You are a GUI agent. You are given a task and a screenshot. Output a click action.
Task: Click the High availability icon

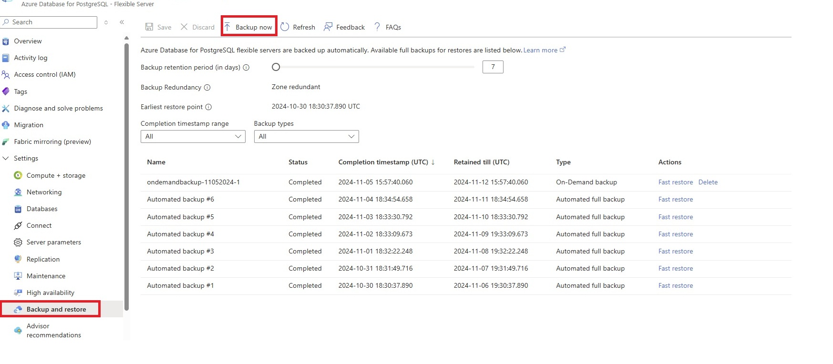coord(18,293)
